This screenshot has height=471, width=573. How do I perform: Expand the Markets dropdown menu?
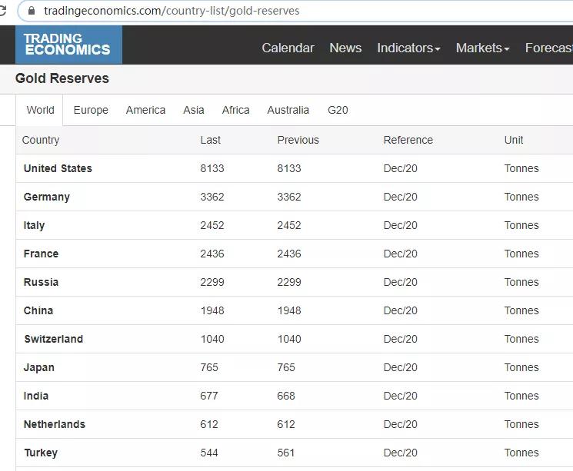coord(482,48)
